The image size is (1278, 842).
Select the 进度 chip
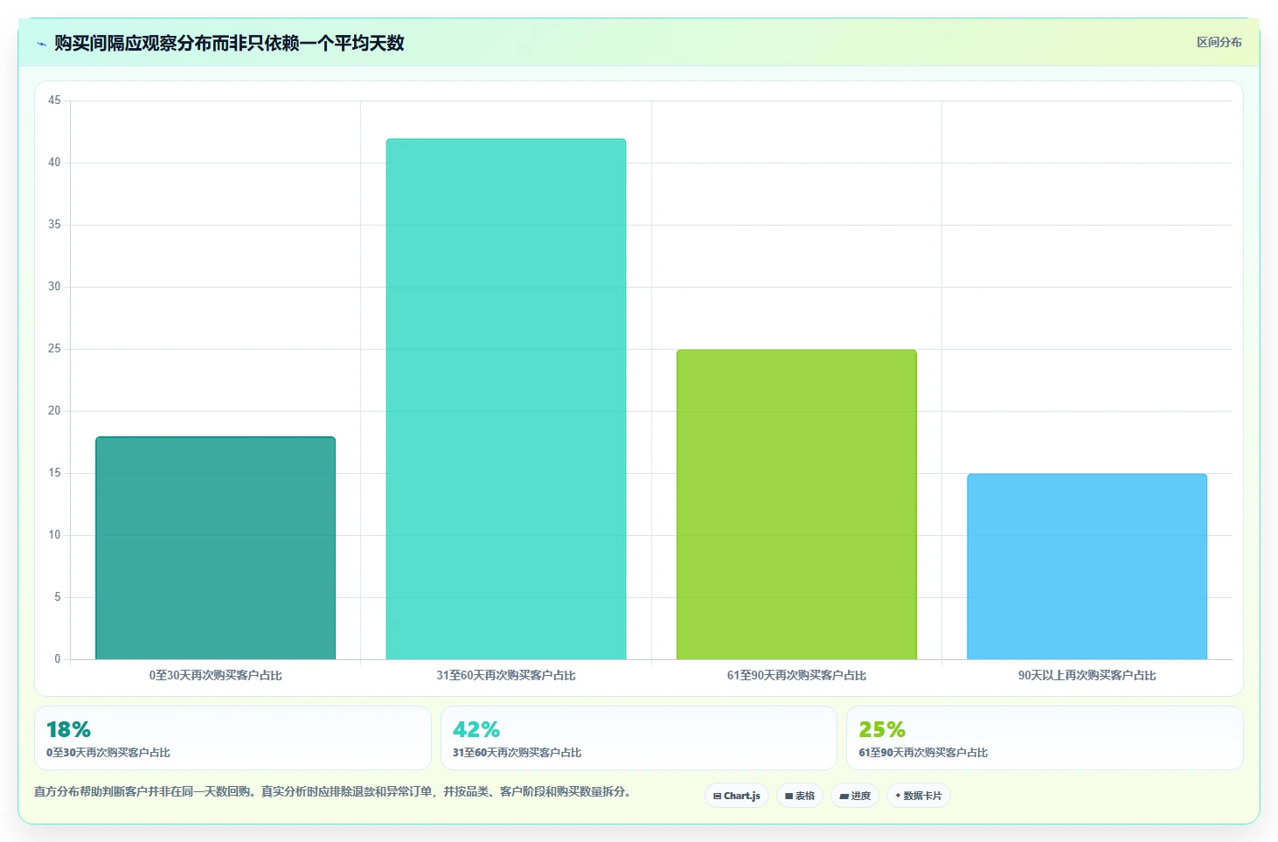(855, 796)
